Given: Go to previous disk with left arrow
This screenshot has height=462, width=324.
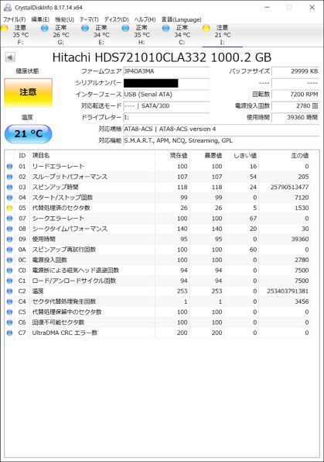Looking at the screenshot, I should pyautogui.click(x=10, y=57).
